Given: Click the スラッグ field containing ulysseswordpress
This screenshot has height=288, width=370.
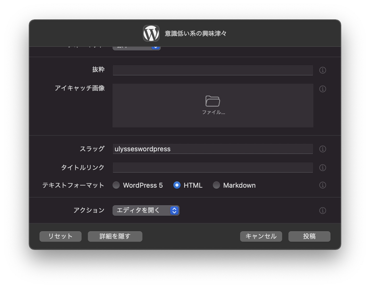Looking at the screenshot, I should [213, 149].
